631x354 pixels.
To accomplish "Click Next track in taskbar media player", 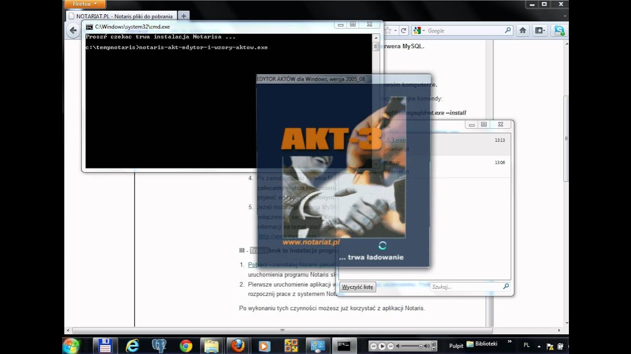I will [x=391, y=346].
